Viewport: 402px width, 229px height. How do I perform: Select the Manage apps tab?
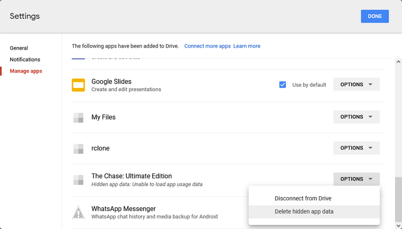[26, 71]
